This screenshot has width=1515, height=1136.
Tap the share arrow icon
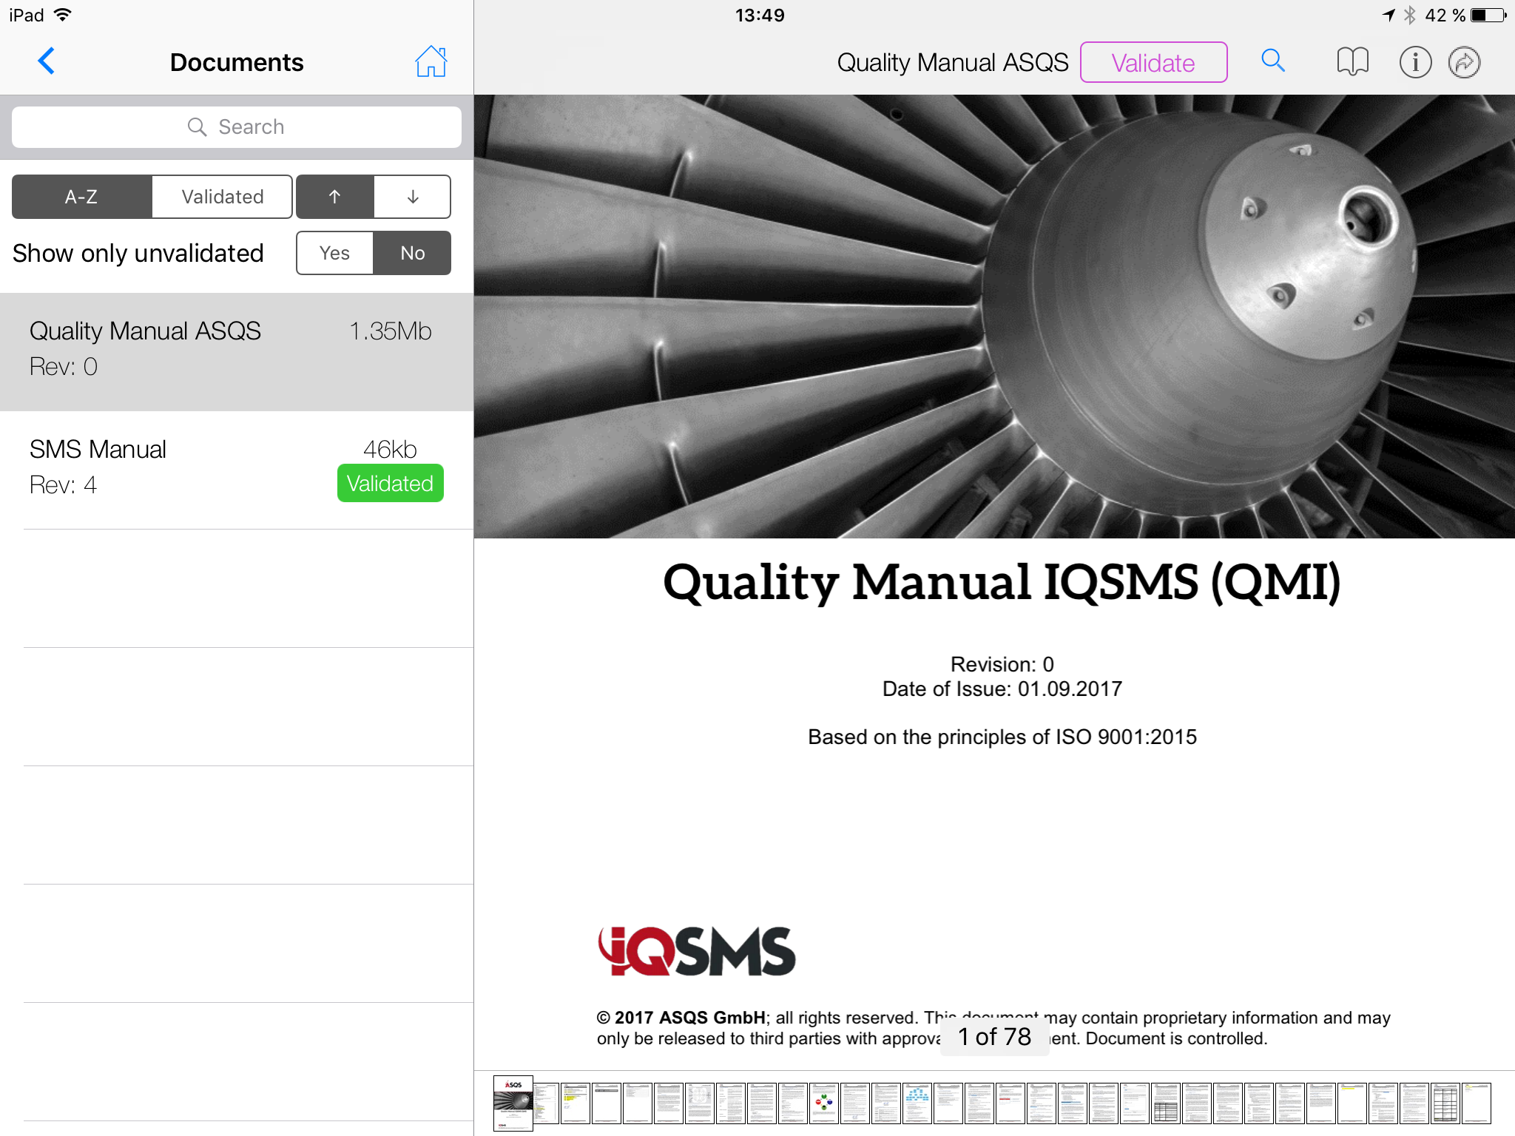tap(1464, 62)
